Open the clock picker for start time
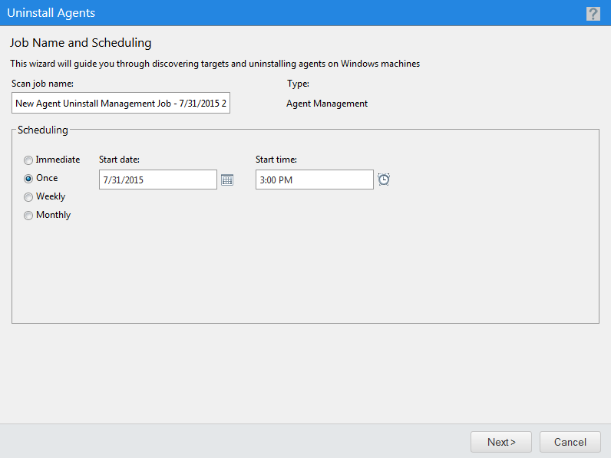The image size is (611, 458). tap(384, 180)
